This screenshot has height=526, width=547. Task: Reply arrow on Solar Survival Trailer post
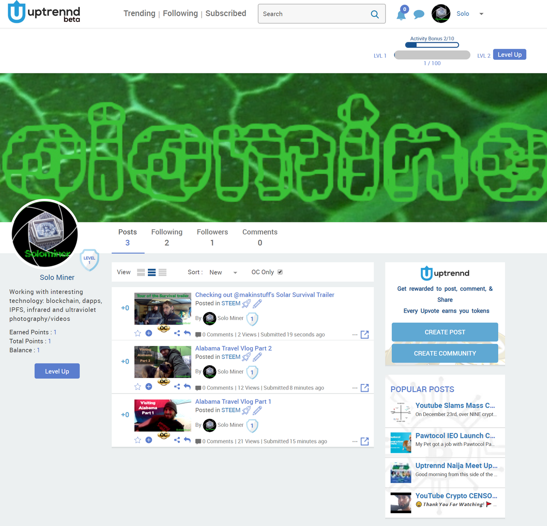187,333
